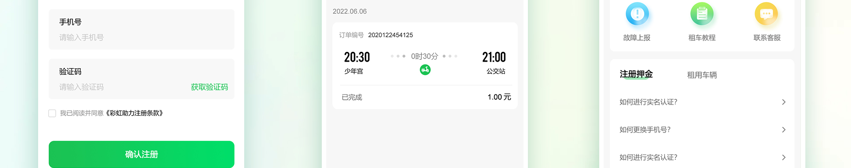851x168 pixels.
Task: Focus the 请输入手机号 phone input field
Action: click(141, 37)
